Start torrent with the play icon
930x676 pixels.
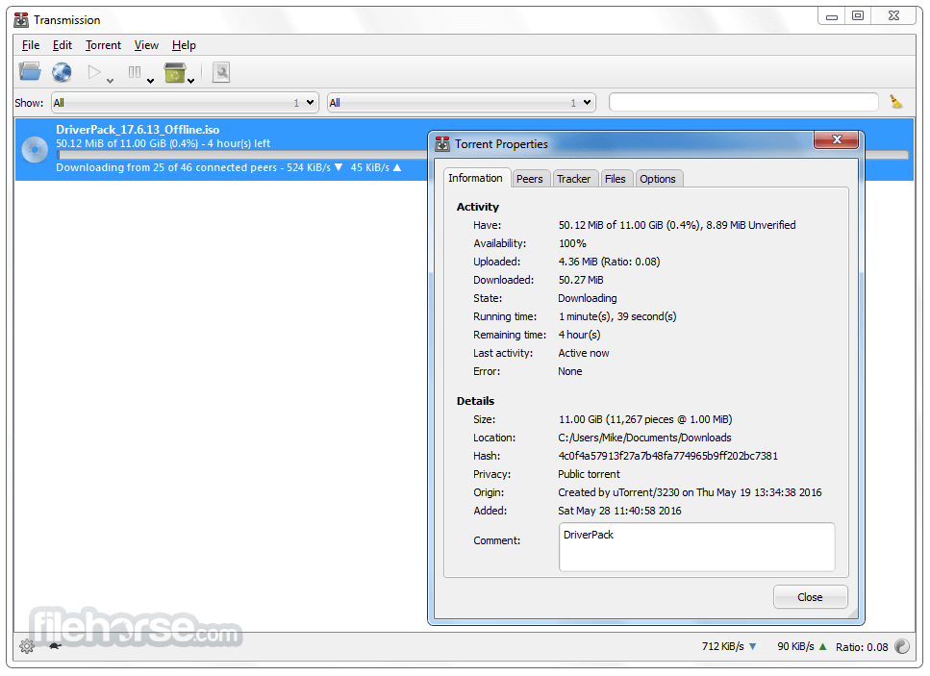coord(93,72)
